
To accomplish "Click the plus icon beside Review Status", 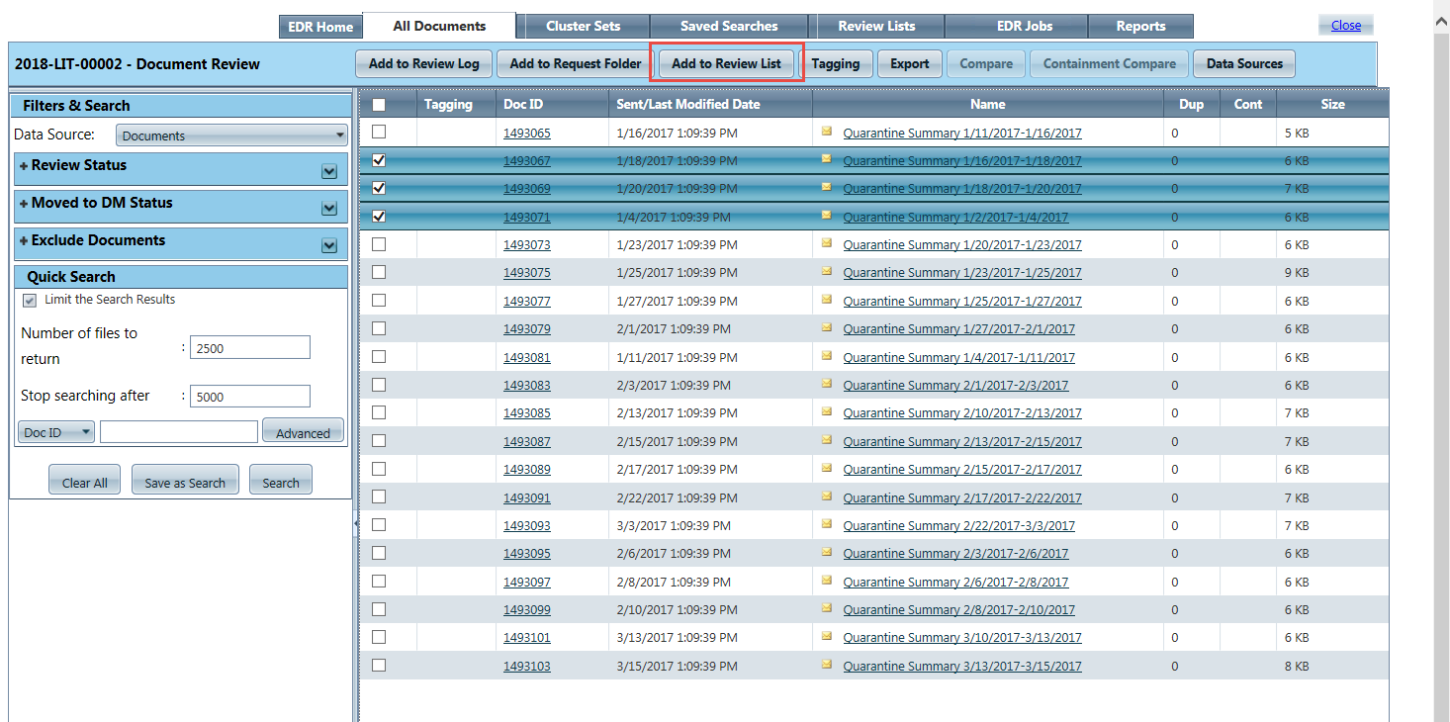I will point(24,166).
